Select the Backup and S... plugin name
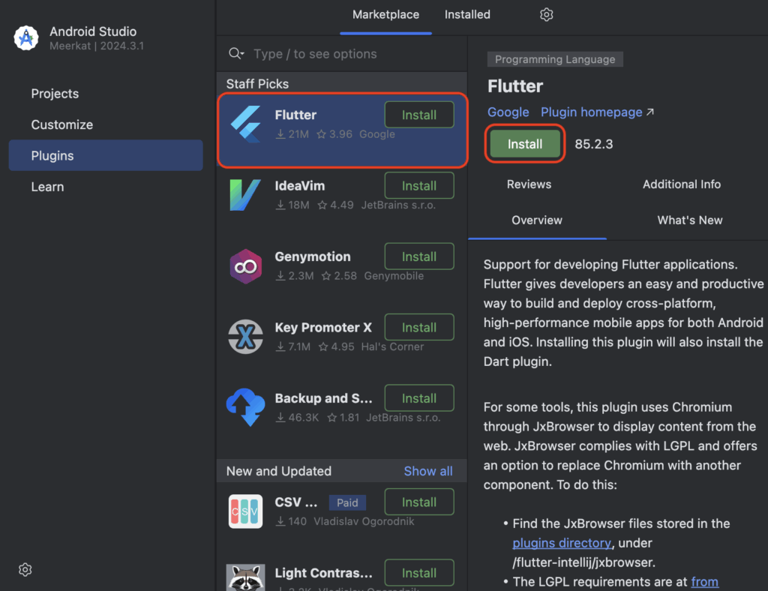 coord(323,398)
